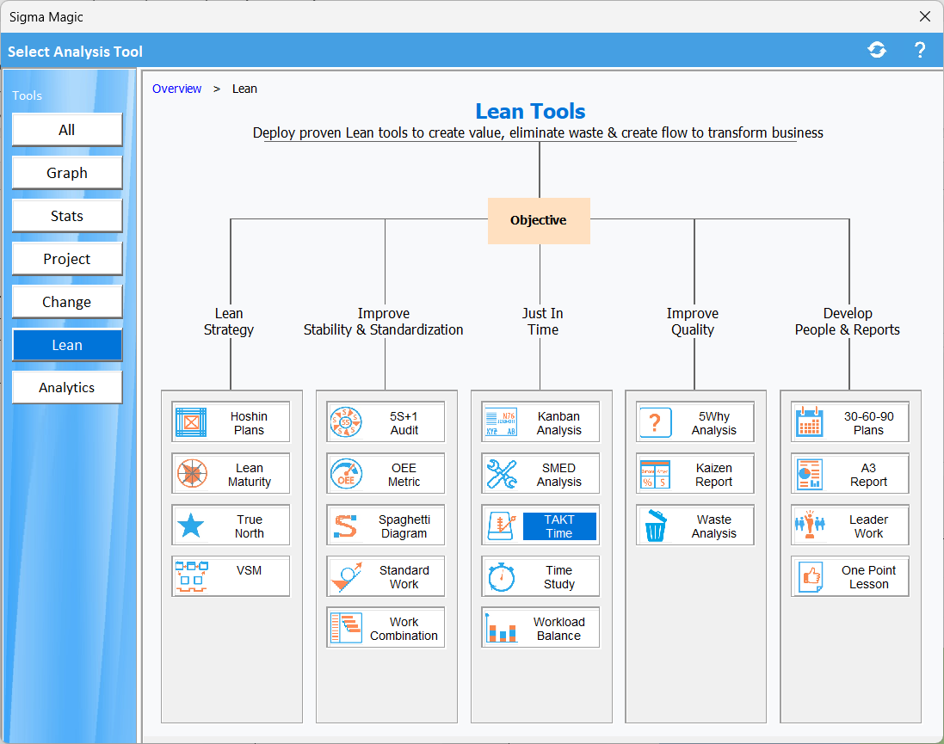Image resolution: width=944 pixels, height=744 pixels.
Task: Click the Objective box in diagram
Action: coord(539,220)
